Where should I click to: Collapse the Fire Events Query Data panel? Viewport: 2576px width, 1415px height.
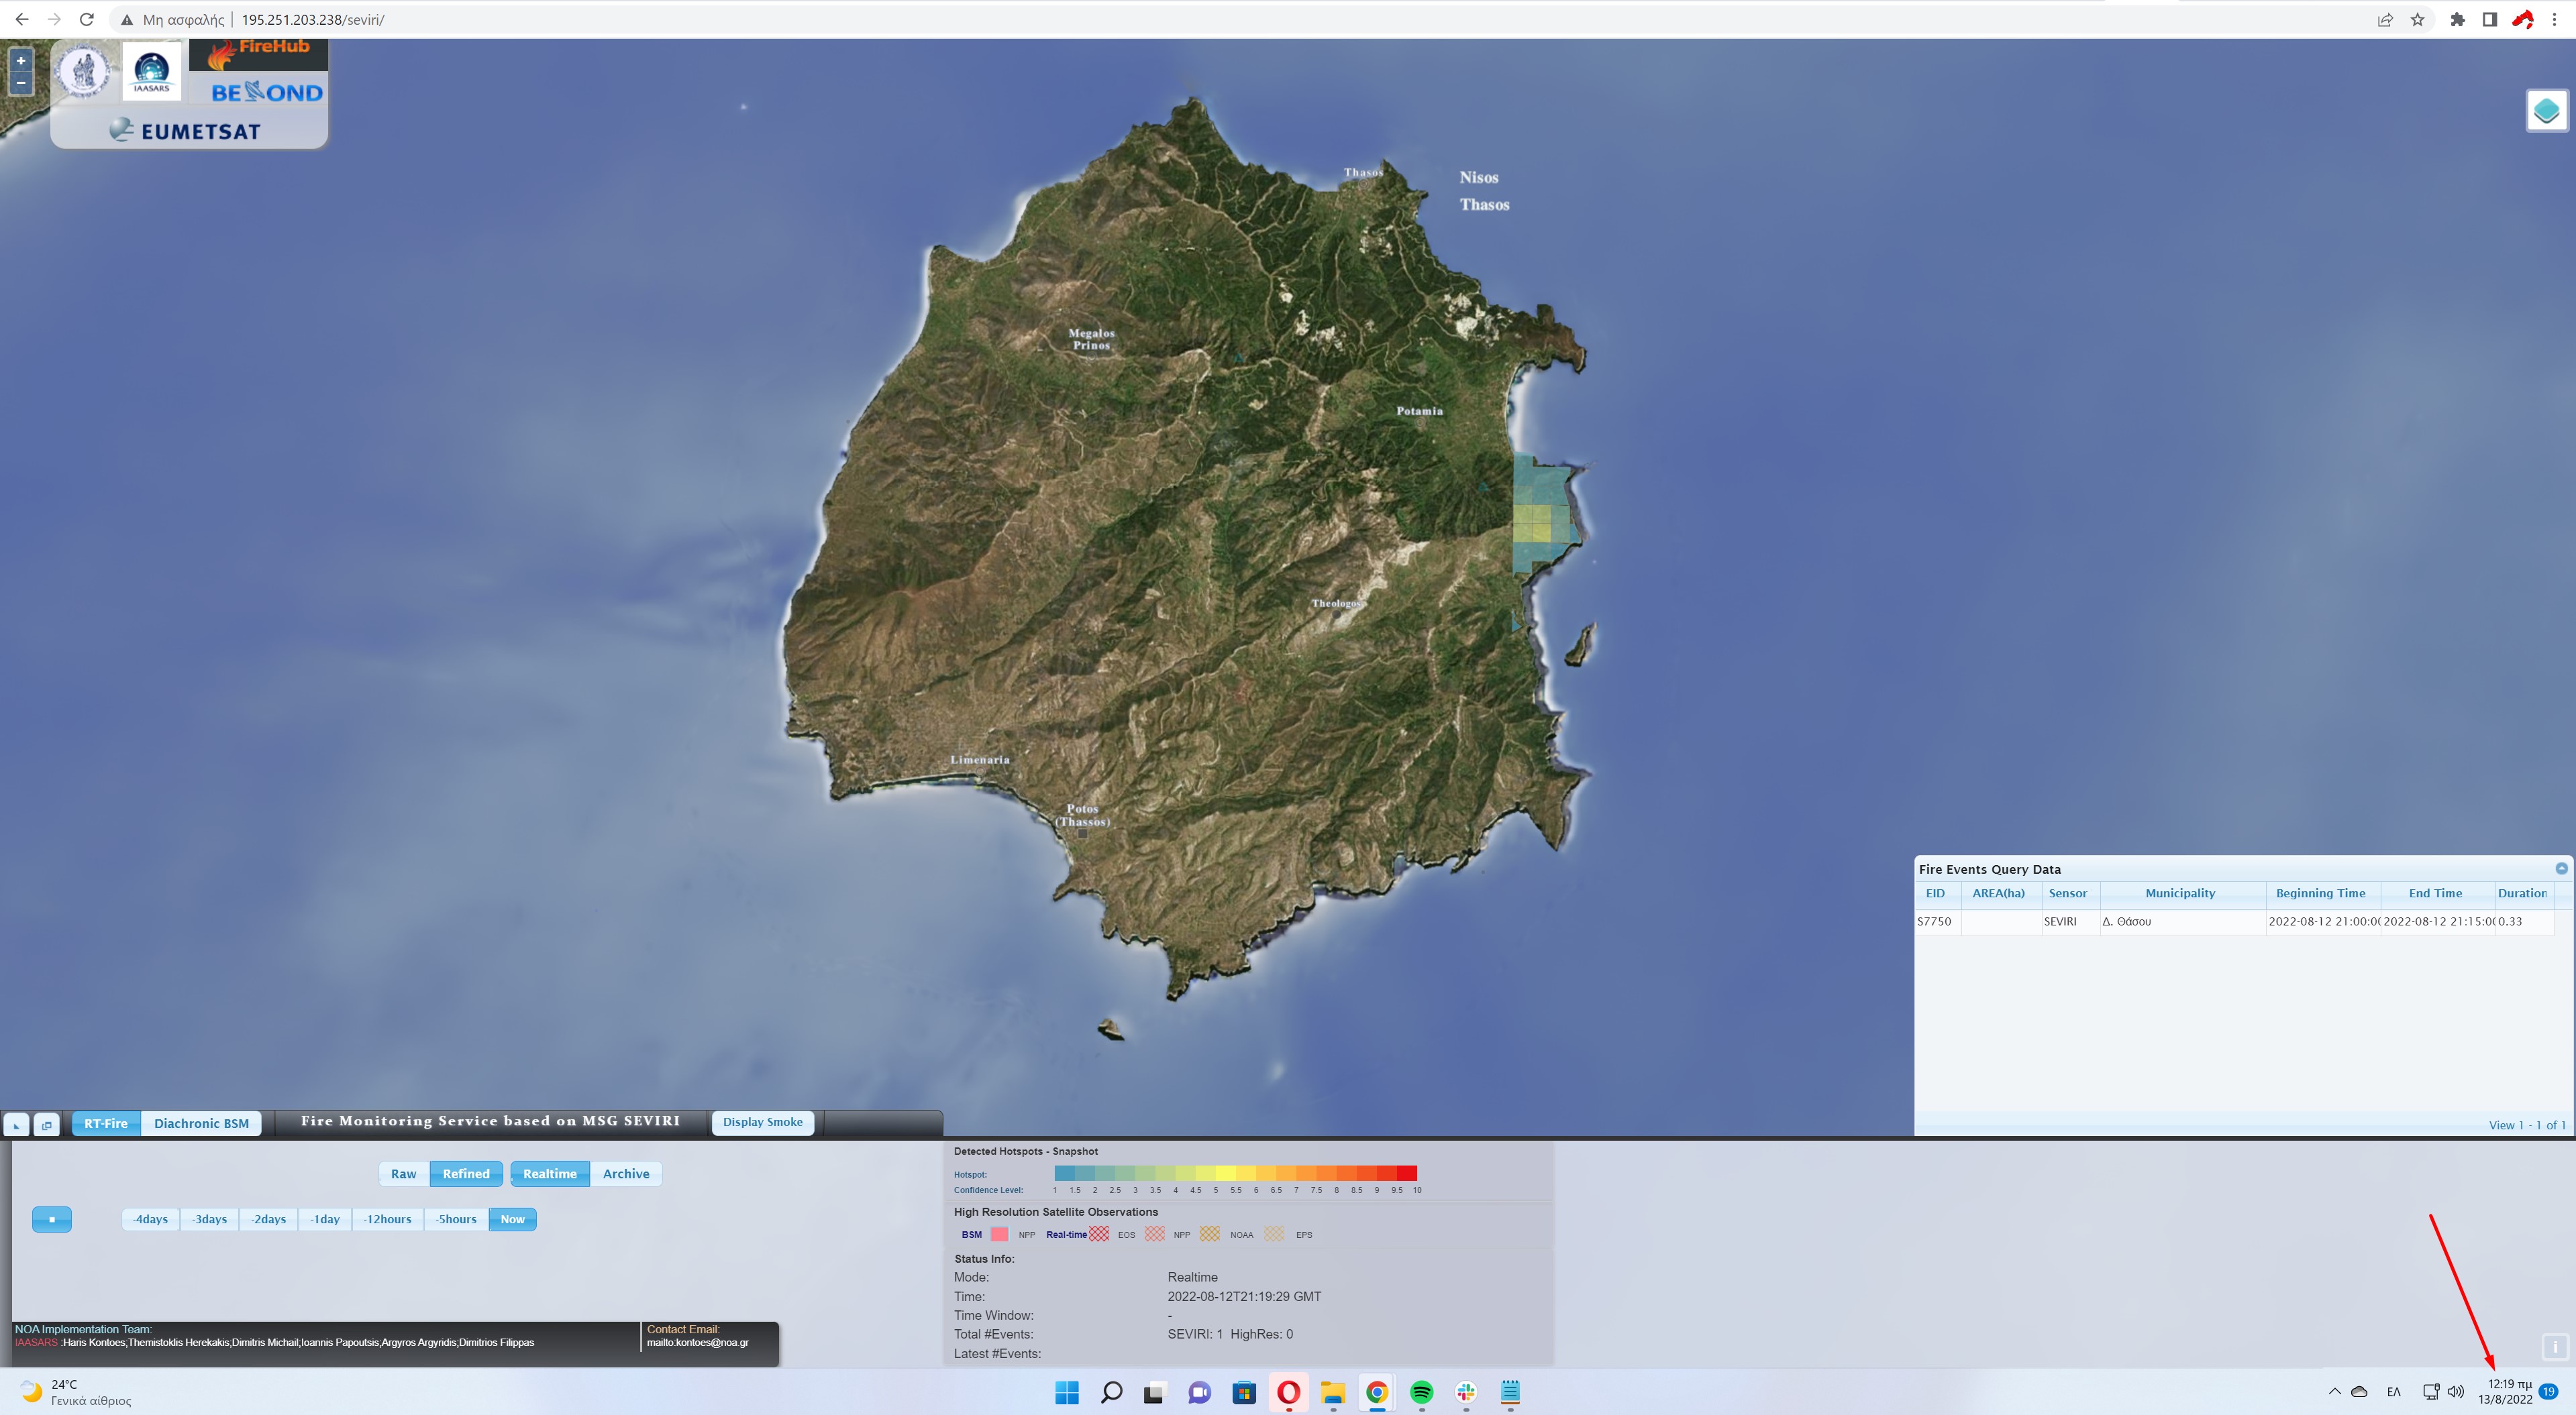coord(2561,868)
